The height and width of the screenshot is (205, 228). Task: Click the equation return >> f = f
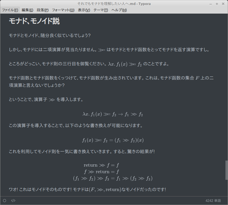tap(101, 165)
